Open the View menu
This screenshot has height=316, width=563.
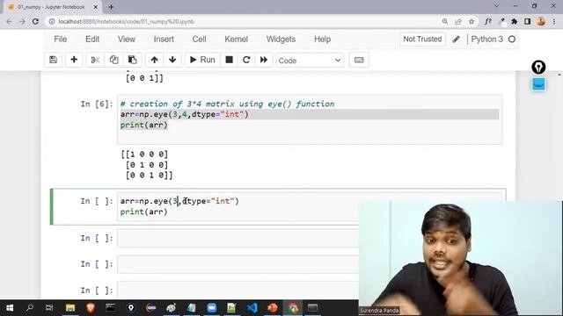[x=127, y=39]
